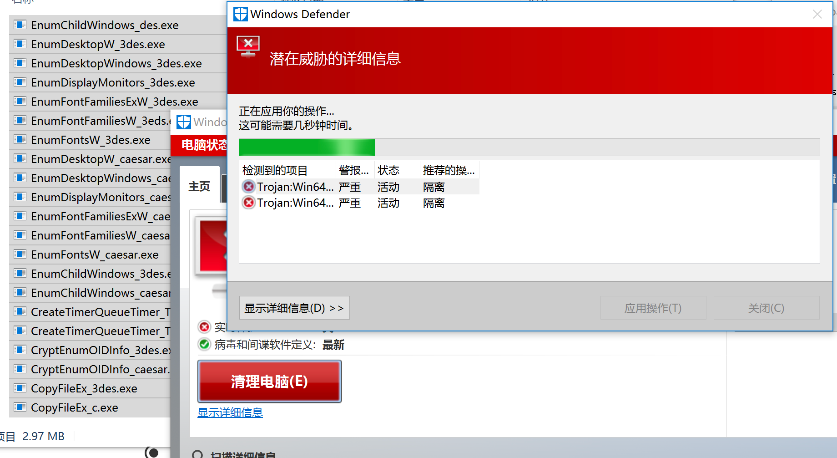
Task: Click the magnifier icon for scan details
Action: 198,454
